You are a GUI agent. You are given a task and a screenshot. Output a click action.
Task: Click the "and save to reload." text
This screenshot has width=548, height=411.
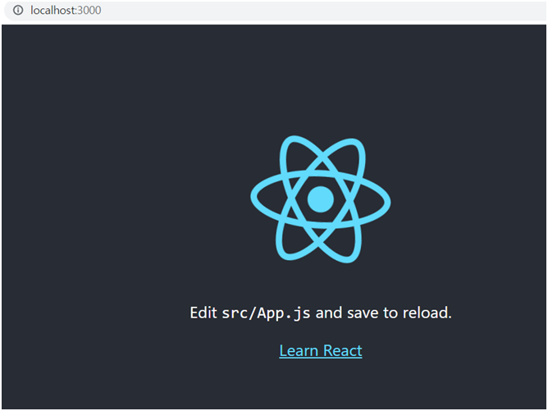pyautogui.click(x=384, y=313)
